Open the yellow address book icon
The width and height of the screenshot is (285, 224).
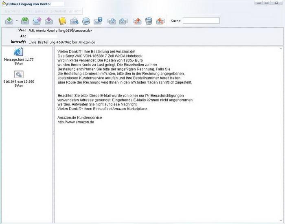62,21
